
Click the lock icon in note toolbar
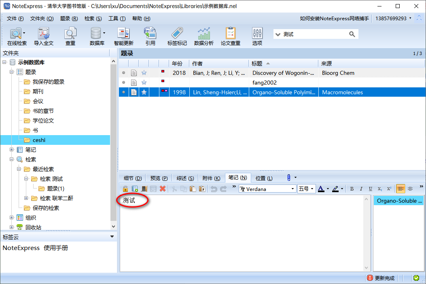pyautogui.click(x=125, y=189)
